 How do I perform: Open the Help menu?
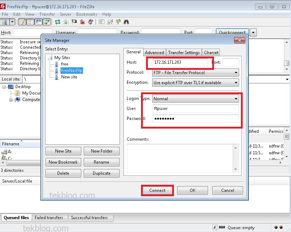[x=107, y=14]
